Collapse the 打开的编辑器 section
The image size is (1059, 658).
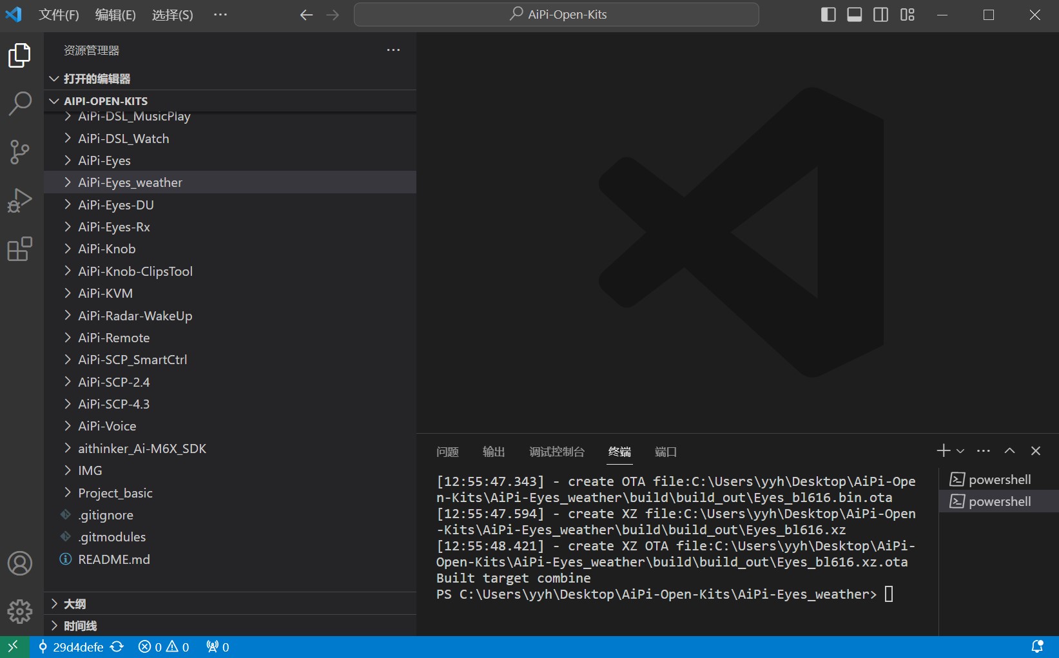coord(230,79)
